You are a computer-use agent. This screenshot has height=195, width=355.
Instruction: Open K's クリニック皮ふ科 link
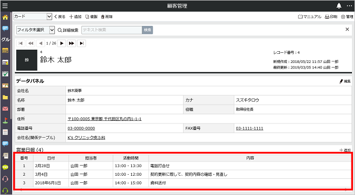[86, 138]
